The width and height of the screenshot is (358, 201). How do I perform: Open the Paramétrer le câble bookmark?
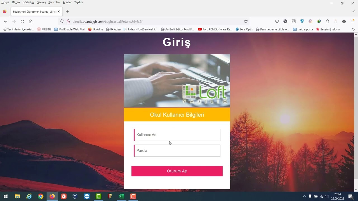pos(272,29)
